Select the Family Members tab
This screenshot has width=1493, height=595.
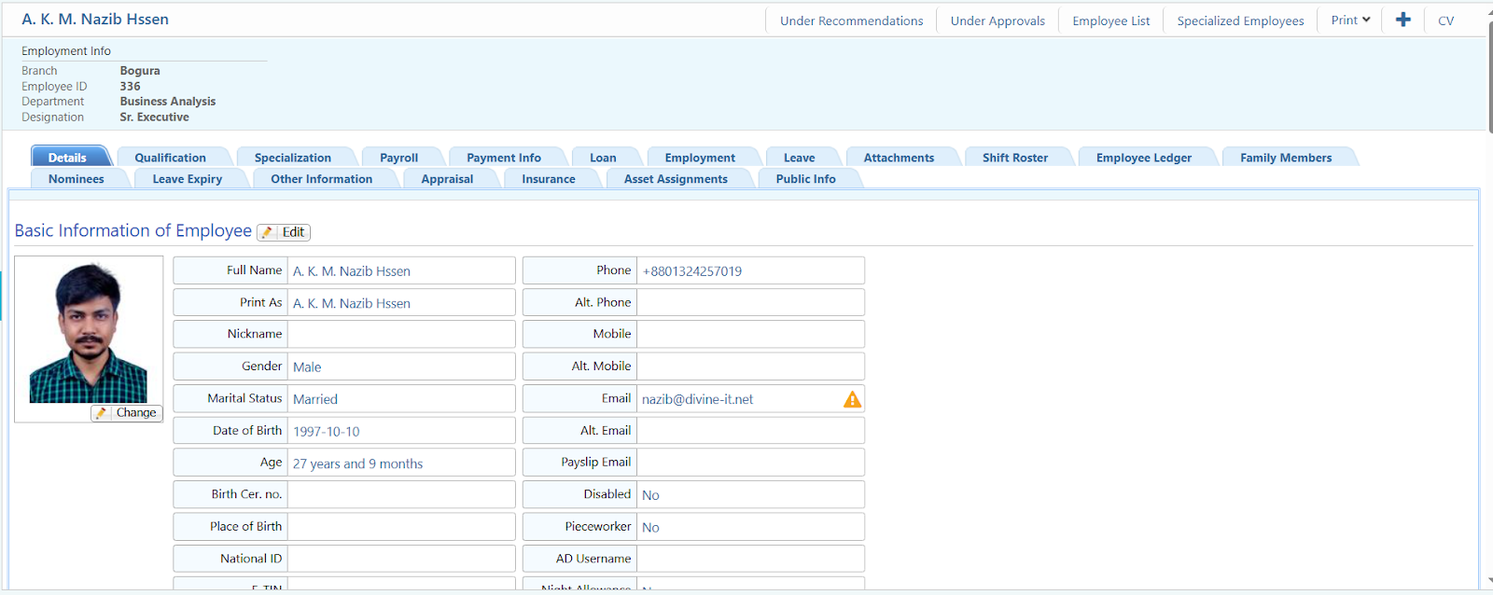click(1285, 158)
